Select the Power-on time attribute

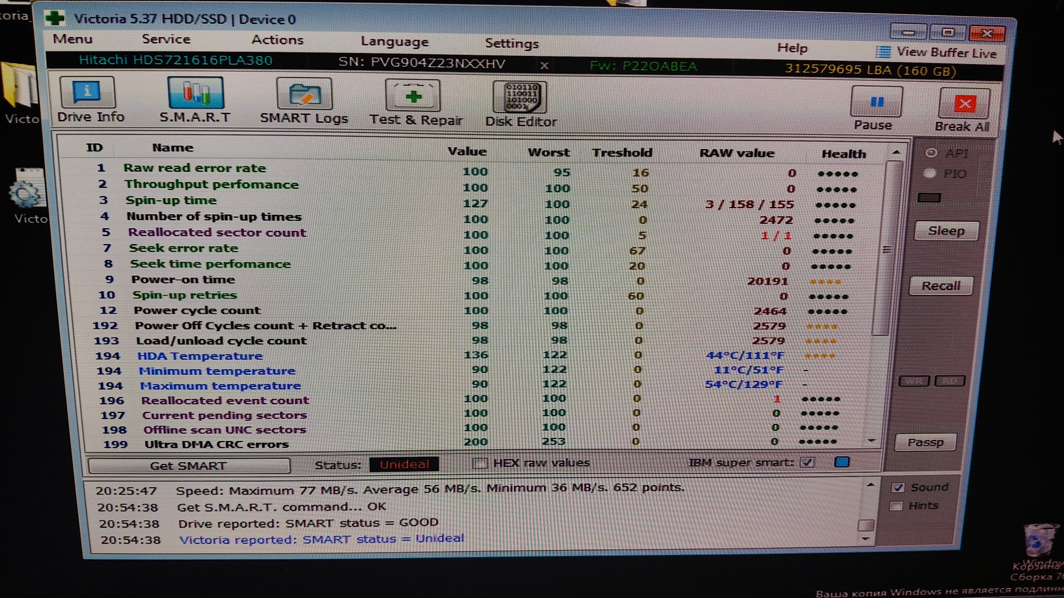pyautogui.click(x=477, y=281)
